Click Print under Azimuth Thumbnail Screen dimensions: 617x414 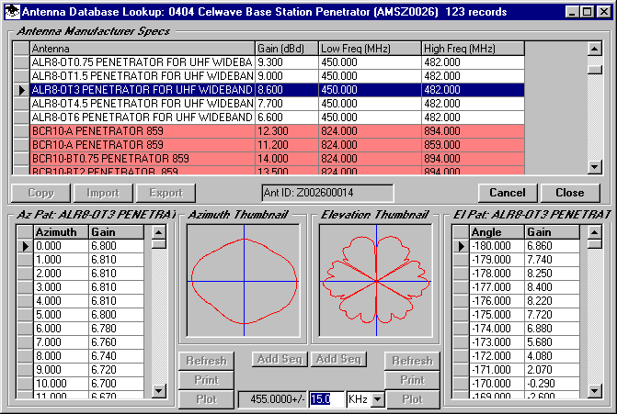206,380
